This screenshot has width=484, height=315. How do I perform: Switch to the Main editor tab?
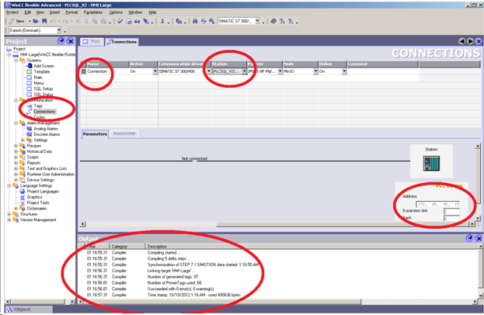pos(92,41)
